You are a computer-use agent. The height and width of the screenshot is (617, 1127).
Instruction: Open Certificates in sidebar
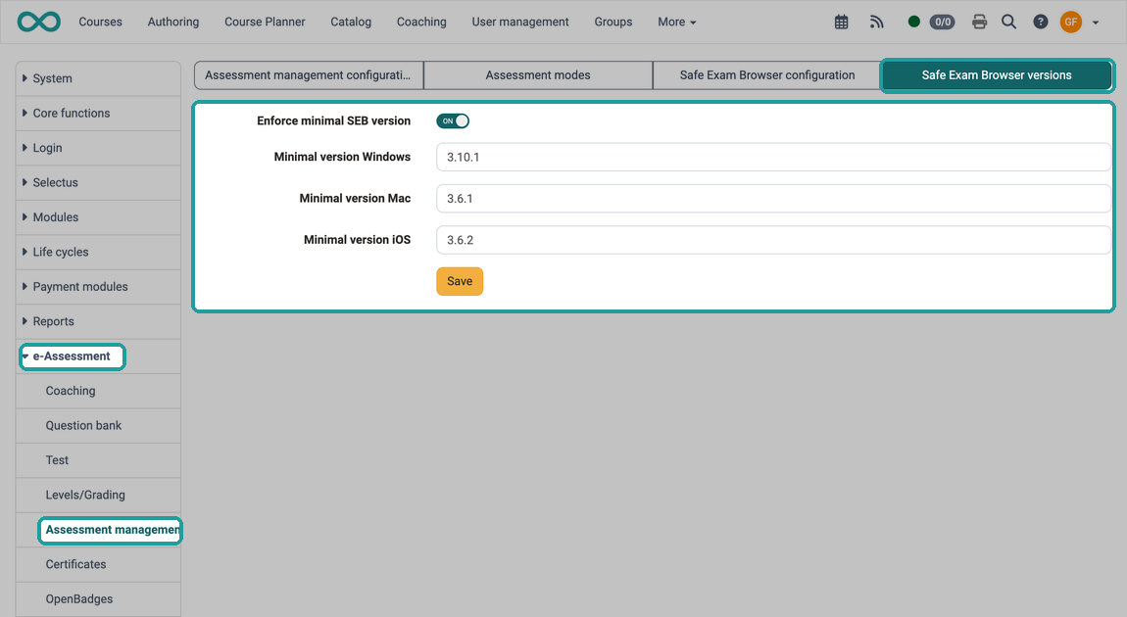pyautogui.click(x=98, y=564)
